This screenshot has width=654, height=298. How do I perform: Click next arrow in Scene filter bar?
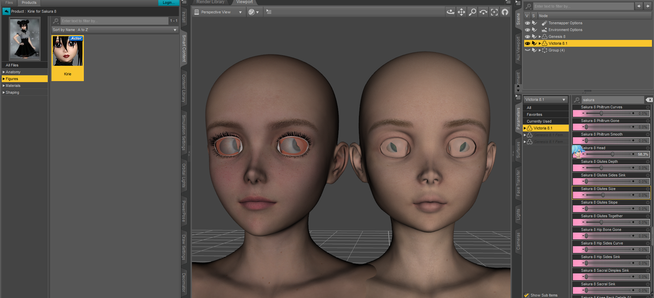click(x=647, y=6)
